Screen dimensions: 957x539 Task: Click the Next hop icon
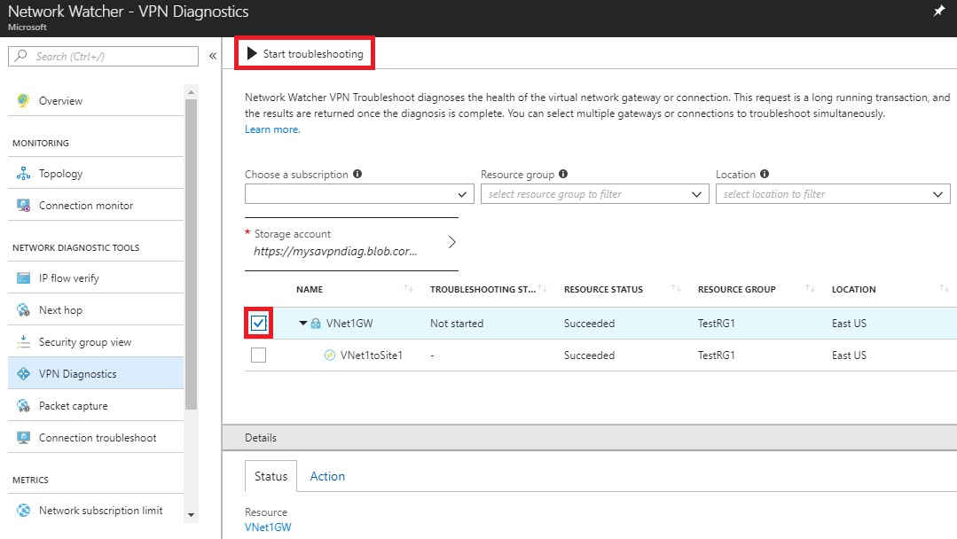click(23, 310)
